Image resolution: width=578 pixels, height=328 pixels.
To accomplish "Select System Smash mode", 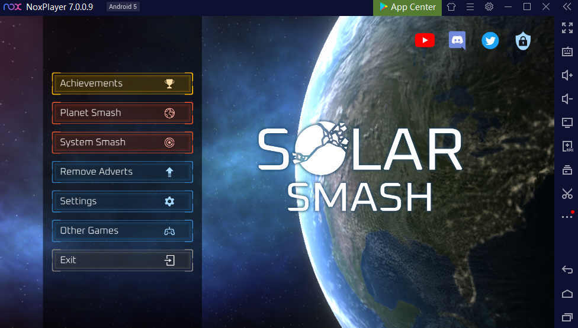I will (123, 143).
